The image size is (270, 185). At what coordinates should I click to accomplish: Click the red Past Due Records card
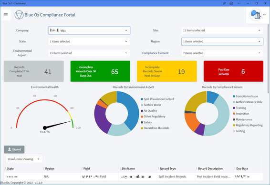coord(233,71)
